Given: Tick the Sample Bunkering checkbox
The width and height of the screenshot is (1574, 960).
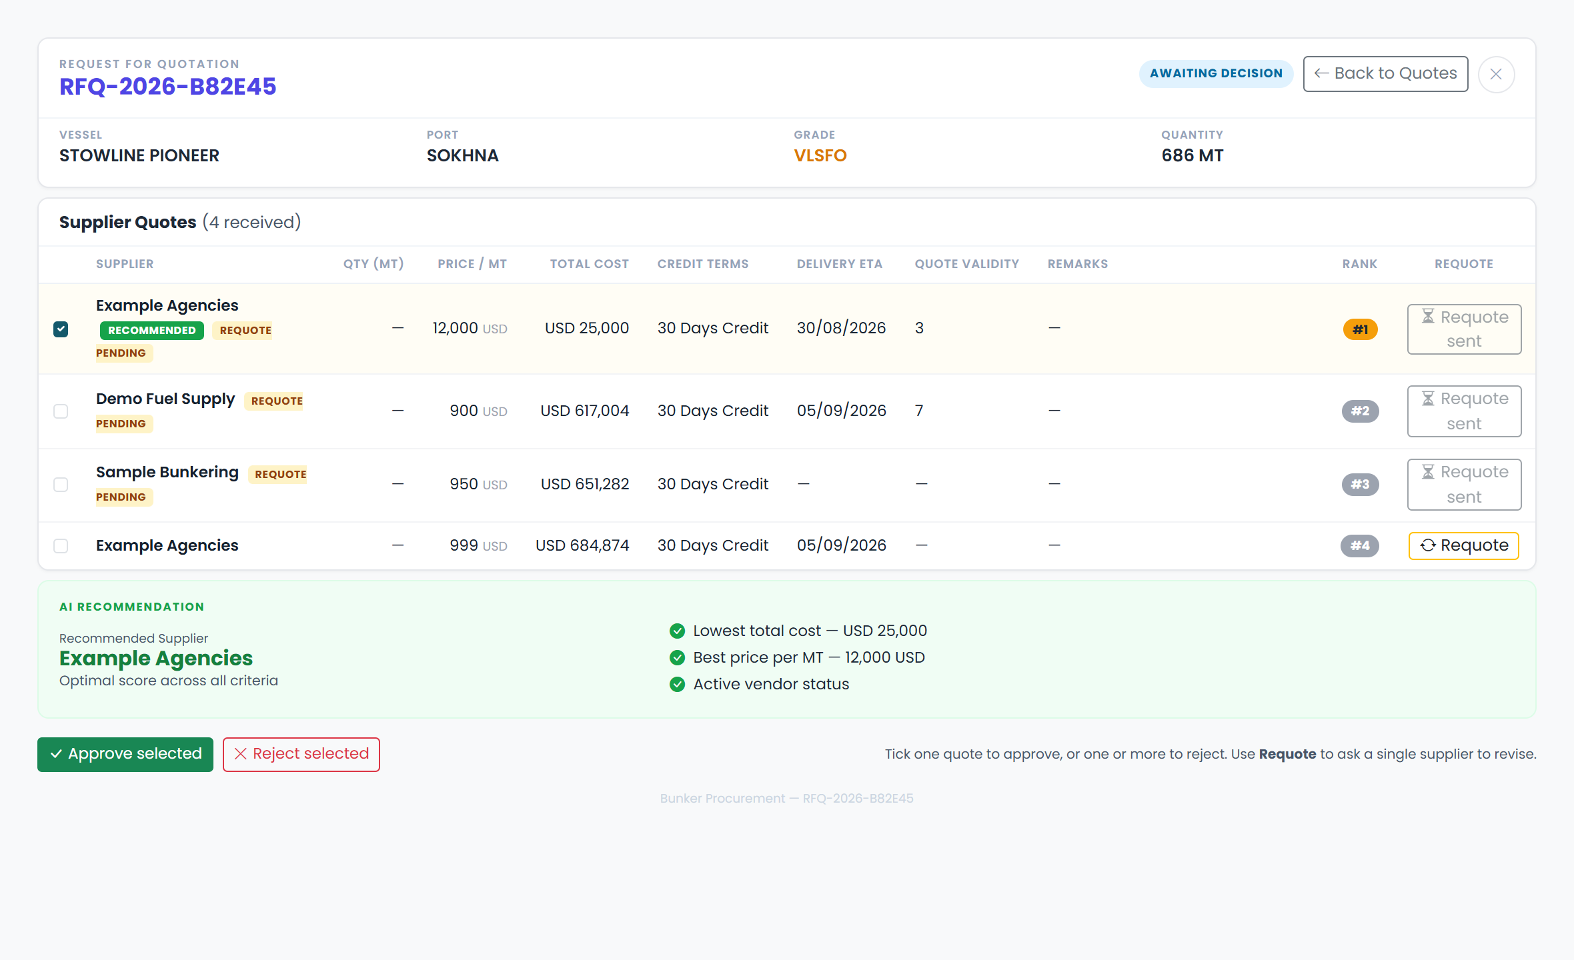Looking at the screenshot, I should (x=61, y=485).
